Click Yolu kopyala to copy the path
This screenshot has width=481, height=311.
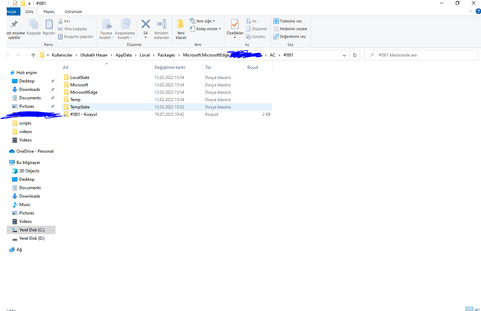pos(72,29)
